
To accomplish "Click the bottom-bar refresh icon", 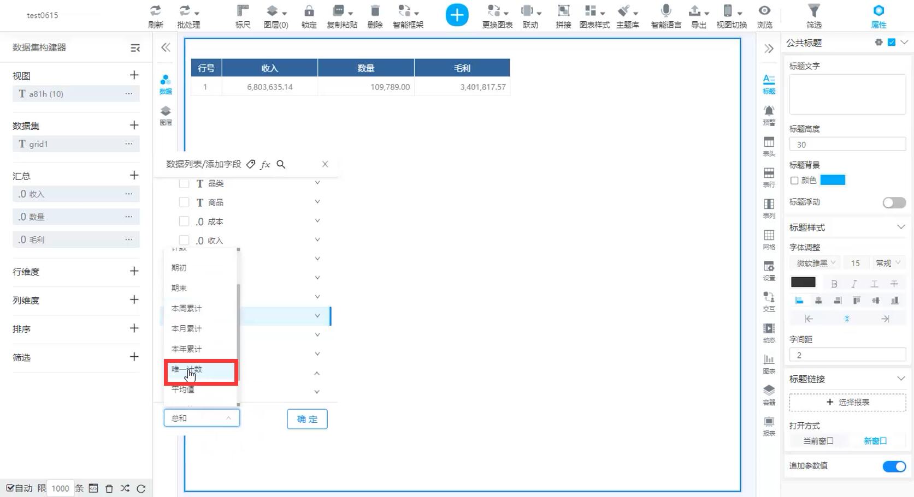I will click(x=141, y=488).
